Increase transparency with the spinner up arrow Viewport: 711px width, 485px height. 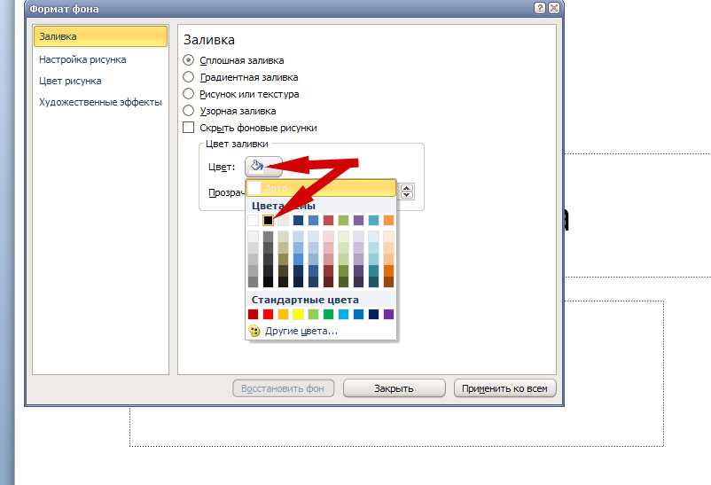407,188
